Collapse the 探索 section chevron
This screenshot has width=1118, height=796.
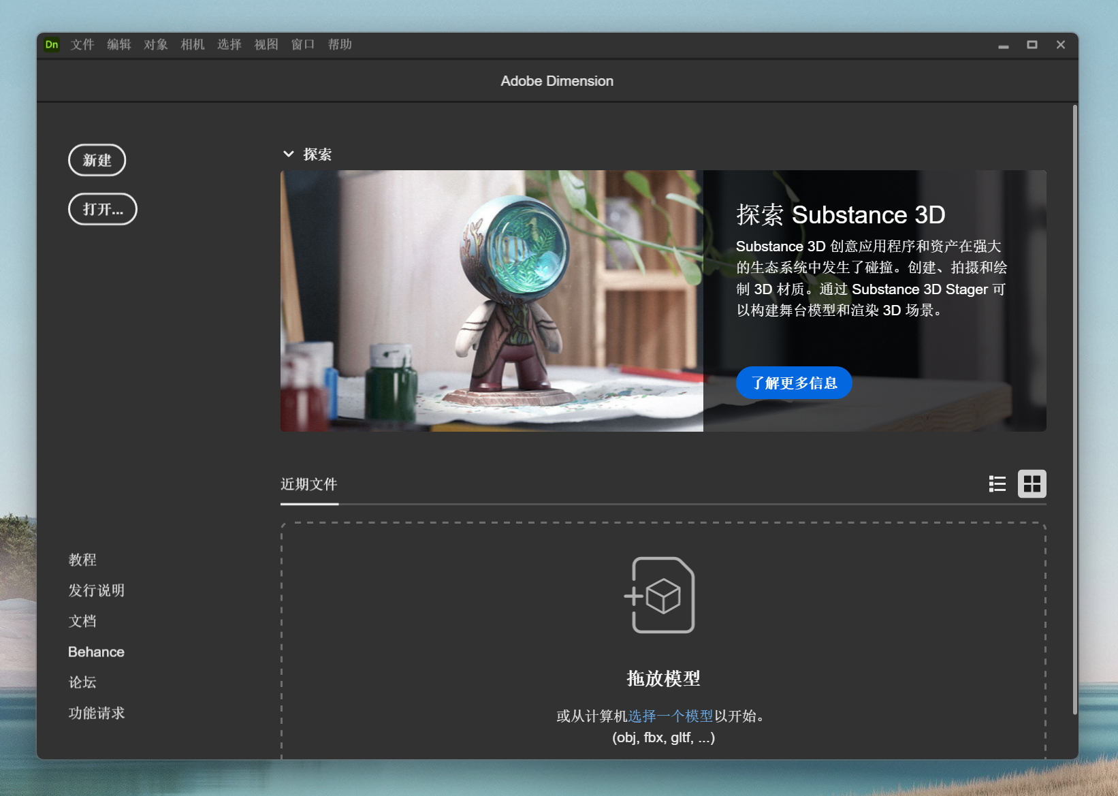pos(289,155)
